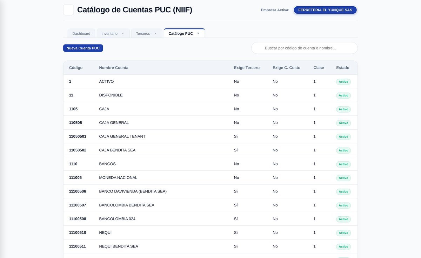
Task: Click the Estado column header
Action: 343,68
